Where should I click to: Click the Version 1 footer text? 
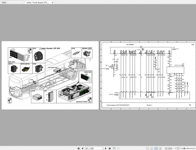(x=149, y=105)
